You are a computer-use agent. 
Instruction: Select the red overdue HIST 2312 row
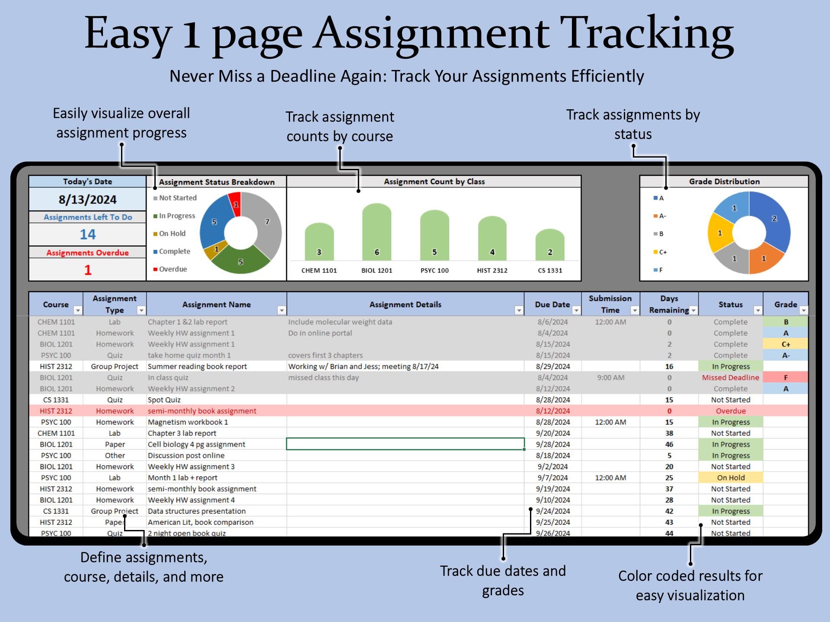259,411
